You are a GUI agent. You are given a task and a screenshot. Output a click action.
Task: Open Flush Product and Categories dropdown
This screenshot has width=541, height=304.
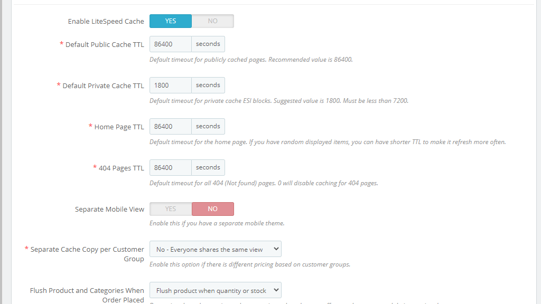click(x=216, y=290)
